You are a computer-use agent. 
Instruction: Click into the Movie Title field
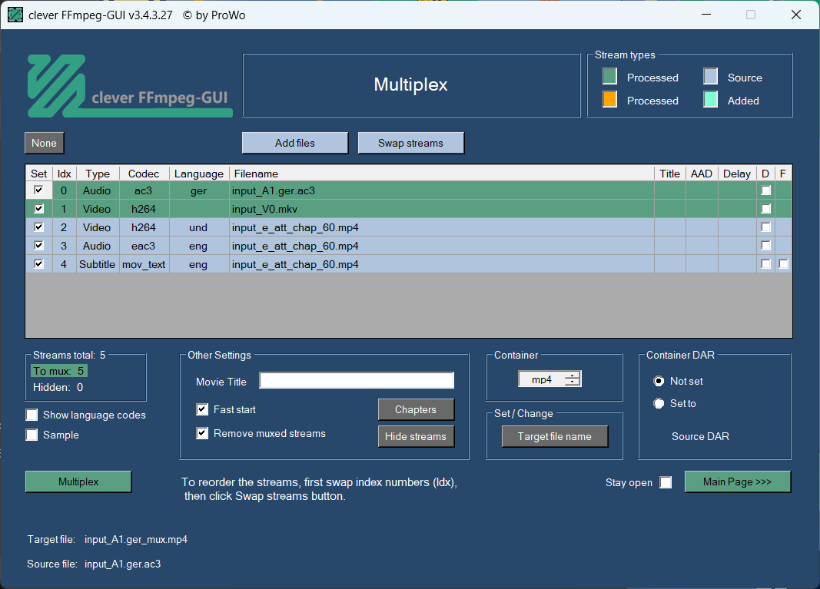[x=357, y=381]
